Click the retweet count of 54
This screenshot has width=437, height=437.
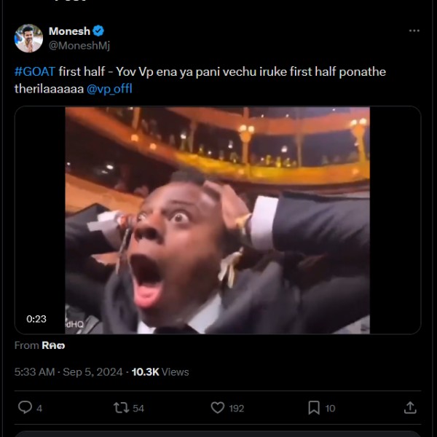click(x=138, y=409)
